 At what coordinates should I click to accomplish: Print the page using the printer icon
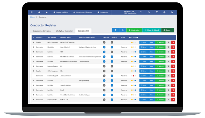[164, 12]
